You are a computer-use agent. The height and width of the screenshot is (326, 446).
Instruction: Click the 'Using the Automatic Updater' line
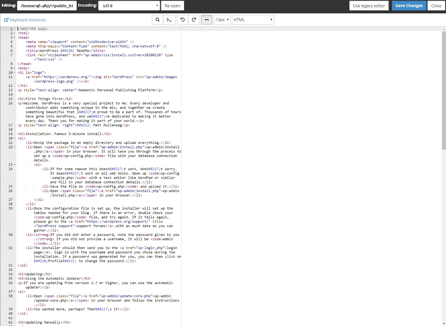pos(54,278)
